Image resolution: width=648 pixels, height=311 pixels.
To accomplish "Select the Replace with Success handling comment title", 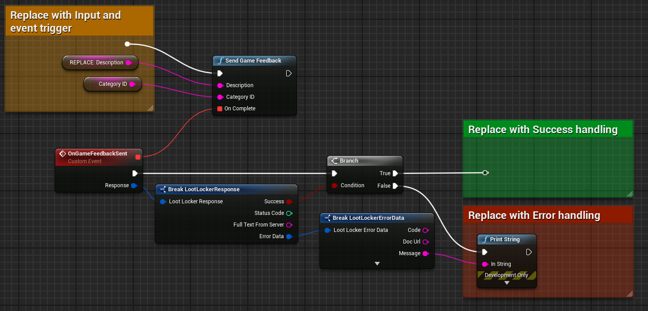I will (x=543, y=130).
